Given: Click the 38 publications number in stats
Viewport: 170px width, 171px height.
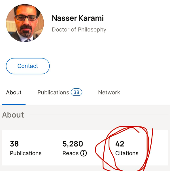Looking at the screenshot, I should (14, 144).
